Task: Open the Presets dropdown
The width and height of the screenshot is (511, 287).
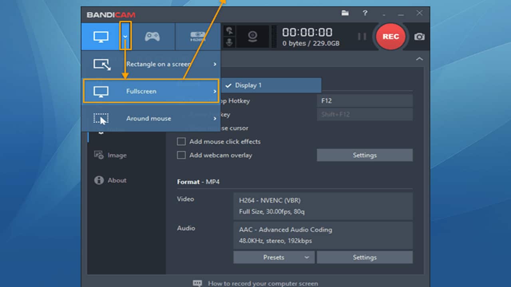Action: (x=274, y=258)
